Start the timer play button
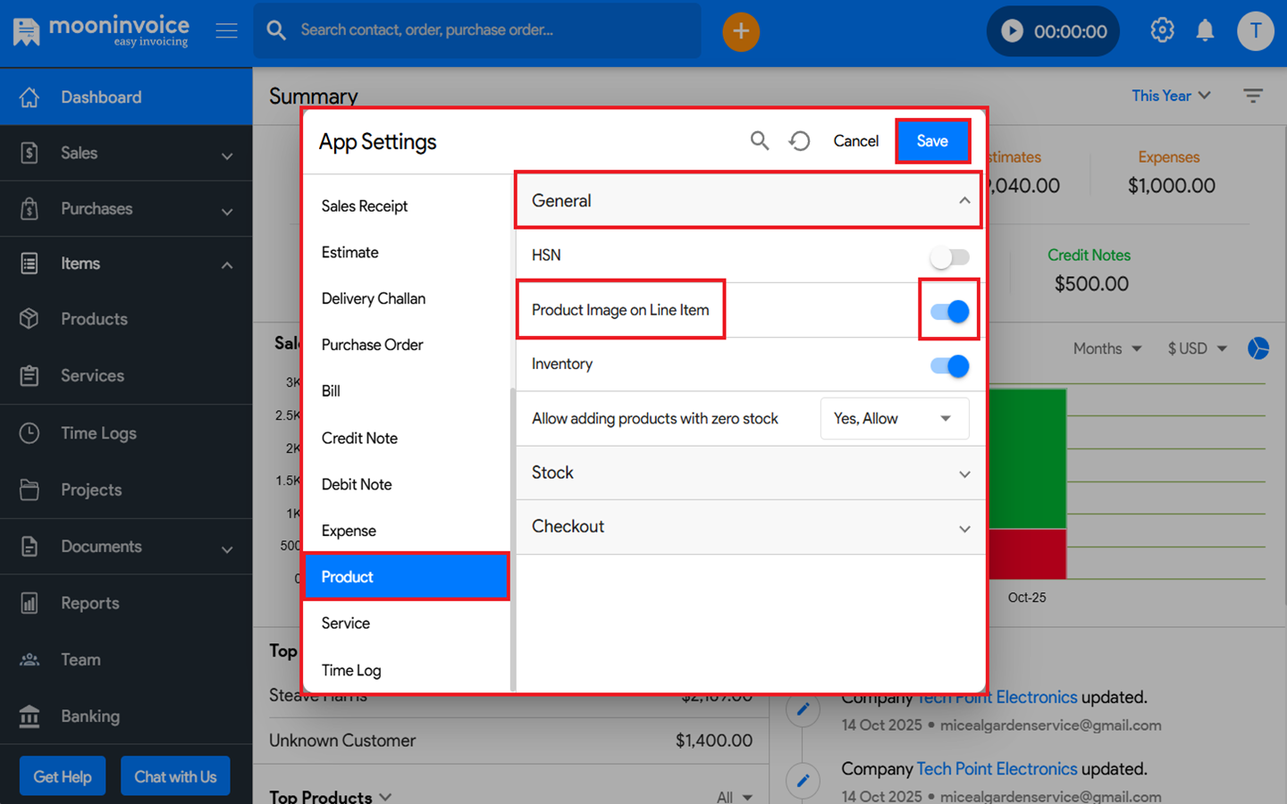Screen dimensions: 1287x804 coord(1012,31)
